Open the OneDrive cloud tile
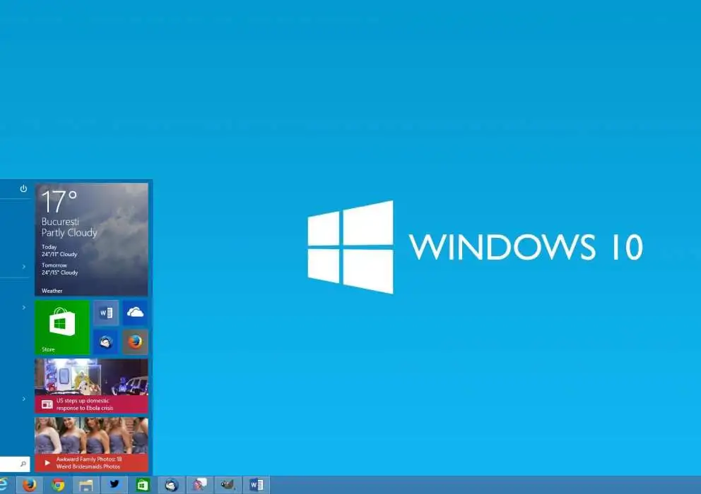Screen dimensions: 701x494 tap(135, 313)
